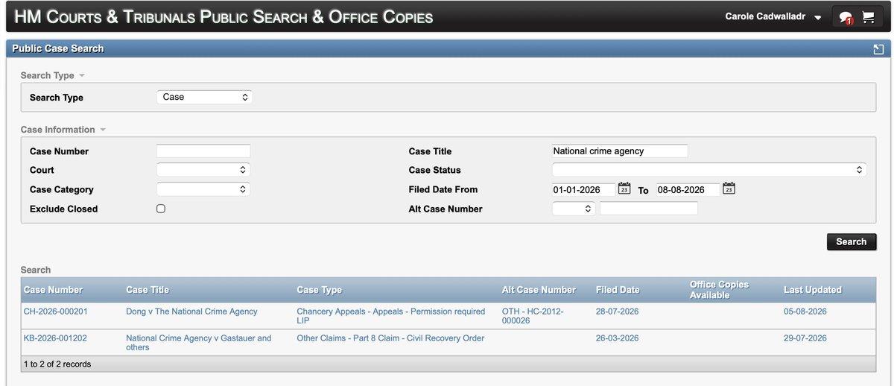
Task: Open the Carole Cadwalladr user menu
Action: (773, 17)
